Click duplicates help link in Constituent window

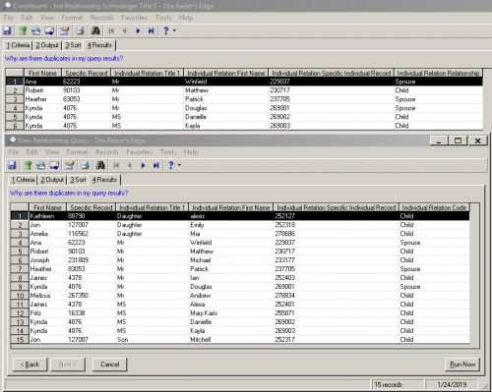click(64, 59)
